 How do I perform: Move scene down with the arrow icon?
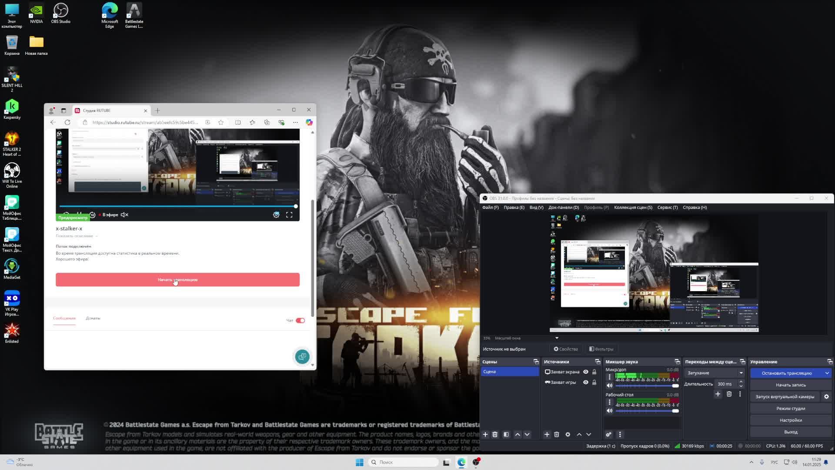point(527,434)
